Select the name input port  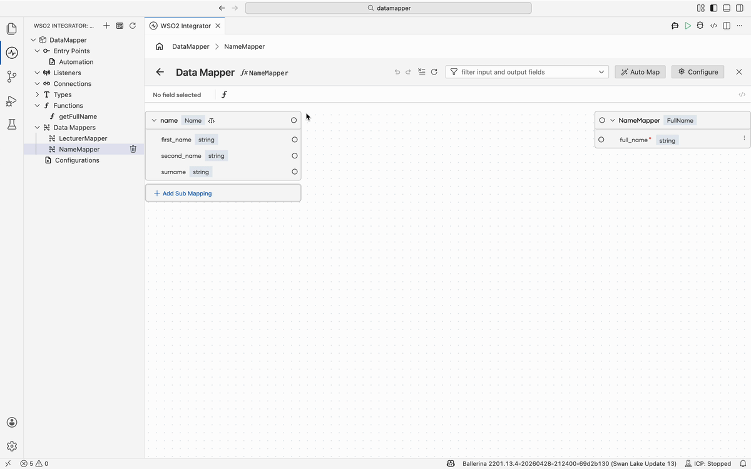point(294,120)
